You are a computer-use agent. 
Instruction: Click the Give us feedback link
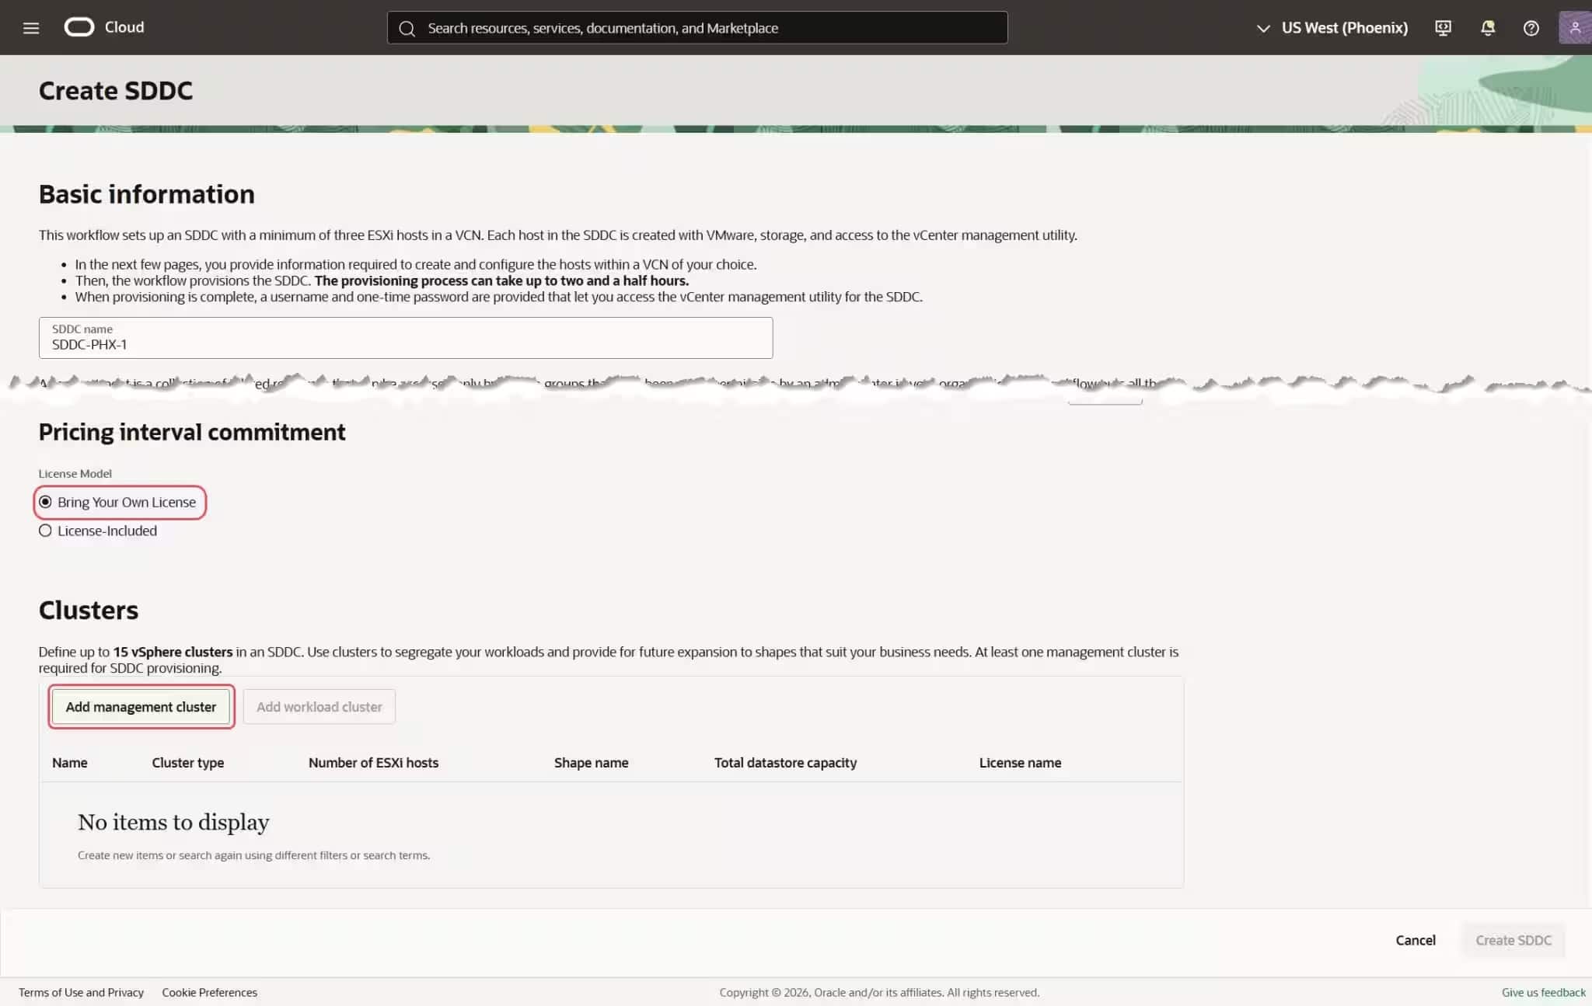1543,991
